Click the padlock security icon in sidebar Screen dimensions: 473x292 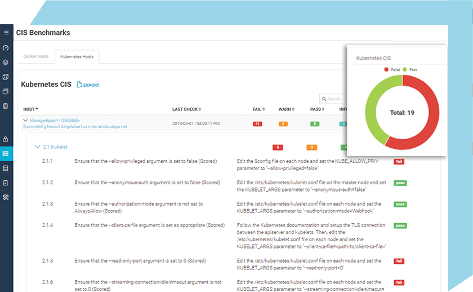[6, 139]
